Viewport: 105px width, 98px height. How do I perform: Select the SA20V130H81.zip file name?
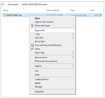pos(14,15)
